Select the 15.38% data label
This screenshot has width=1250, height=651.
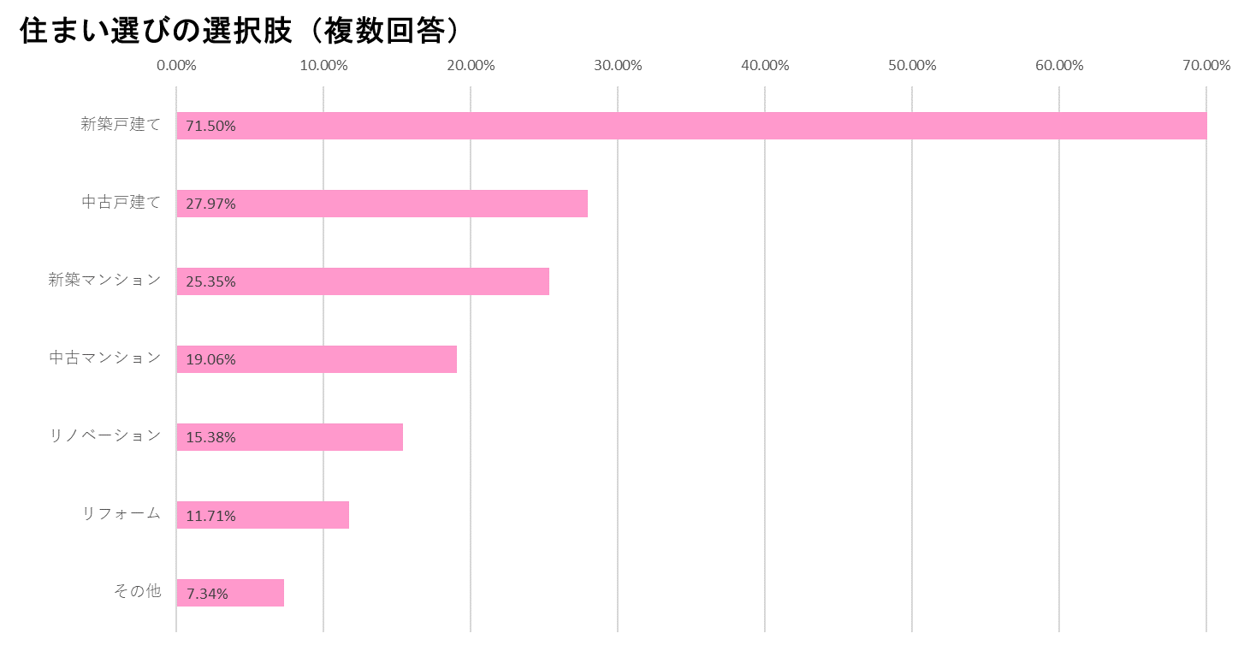(211, 437)
